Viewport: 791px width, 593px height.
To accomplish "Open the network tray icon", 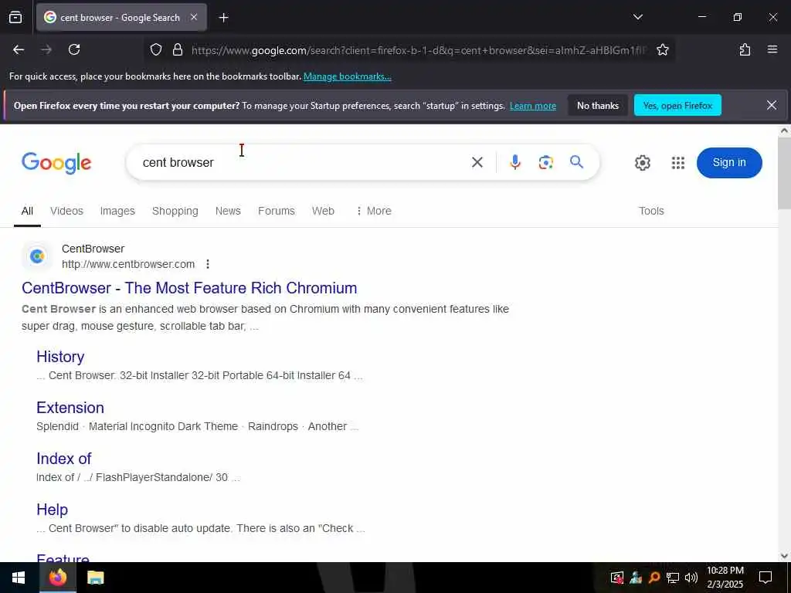I will tap(673, 578).
